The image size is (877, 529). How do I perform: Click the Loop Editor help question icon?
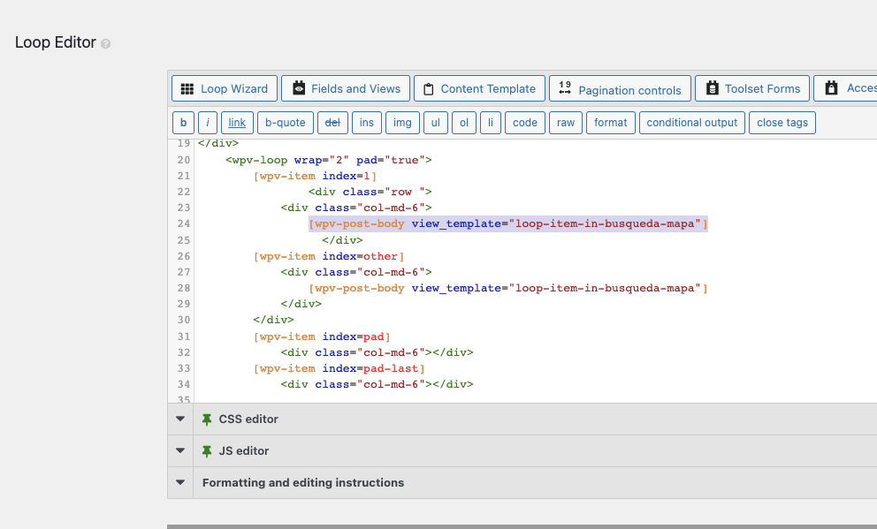point(105,43)
